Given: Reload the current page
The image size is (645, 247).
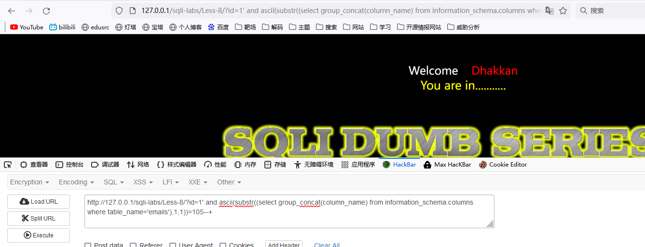Looking at the screenshot, I should tap(46, 11).
